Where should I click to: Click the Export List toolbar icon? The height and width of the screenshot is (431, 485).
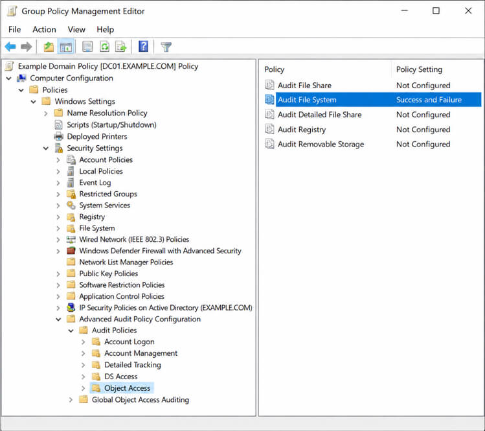[121, 47]
